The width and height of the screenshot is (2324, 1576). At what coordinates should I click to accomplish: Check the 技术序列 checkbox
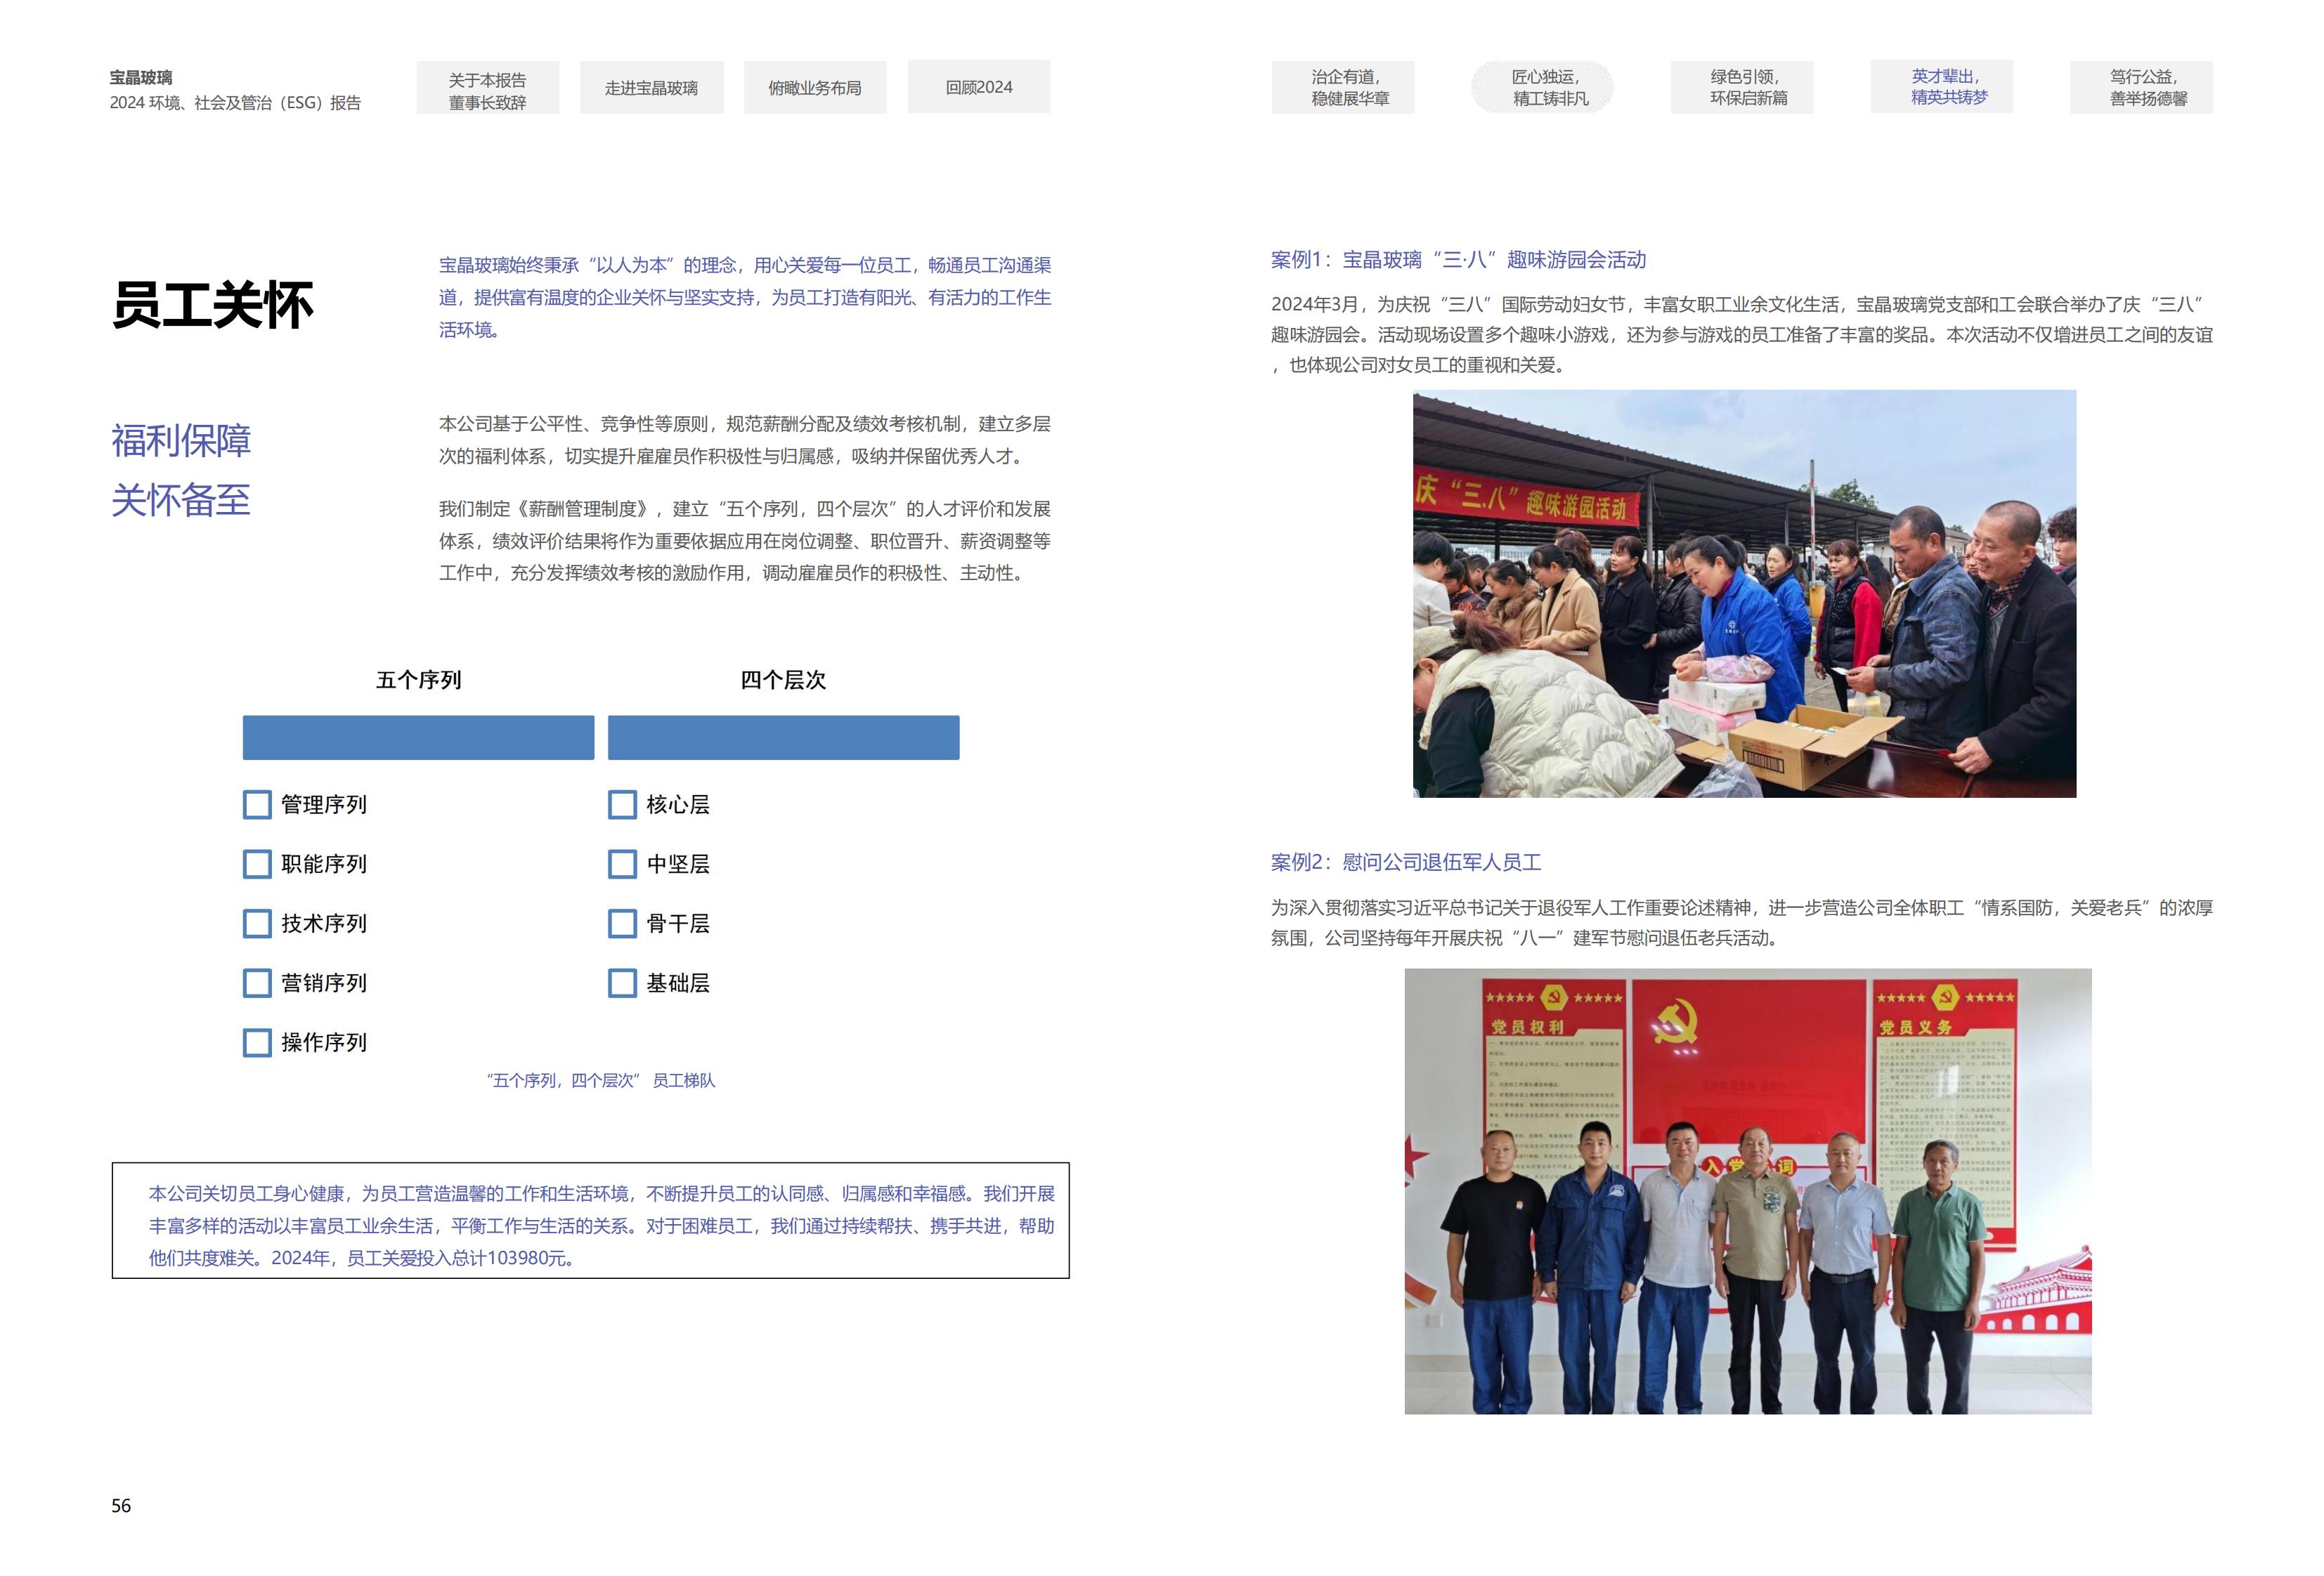click(x=257, y=924)
